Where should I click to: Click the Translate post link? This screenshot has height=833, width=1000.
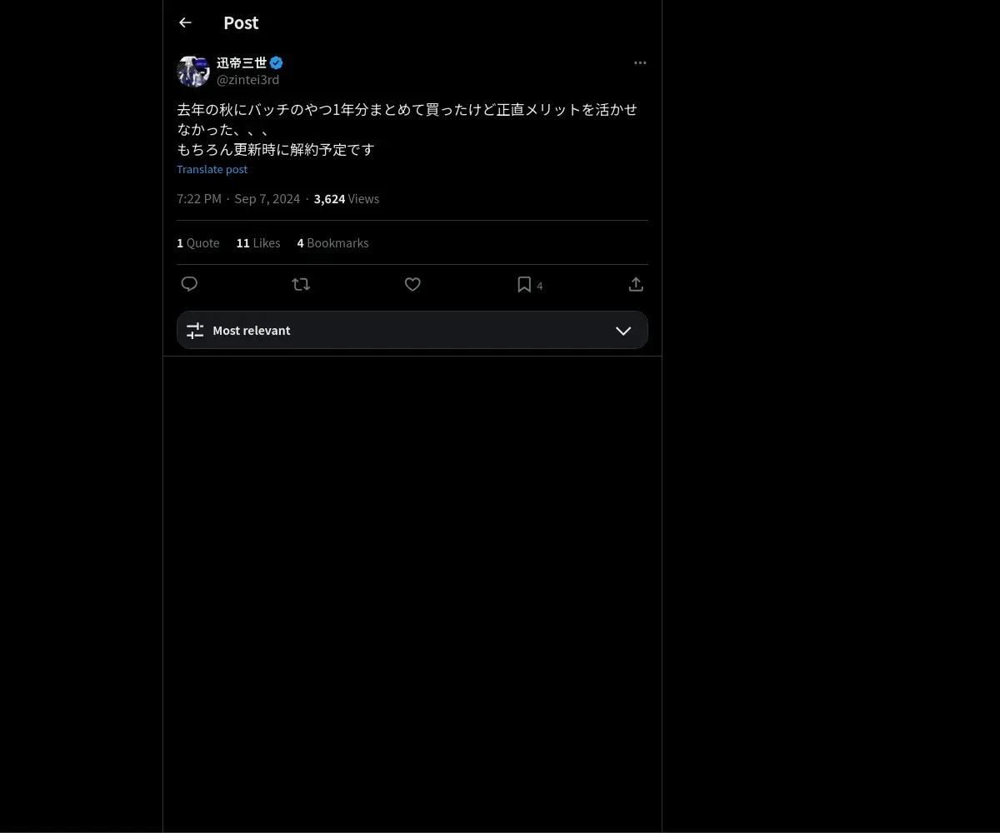click(x=212, y=169)
